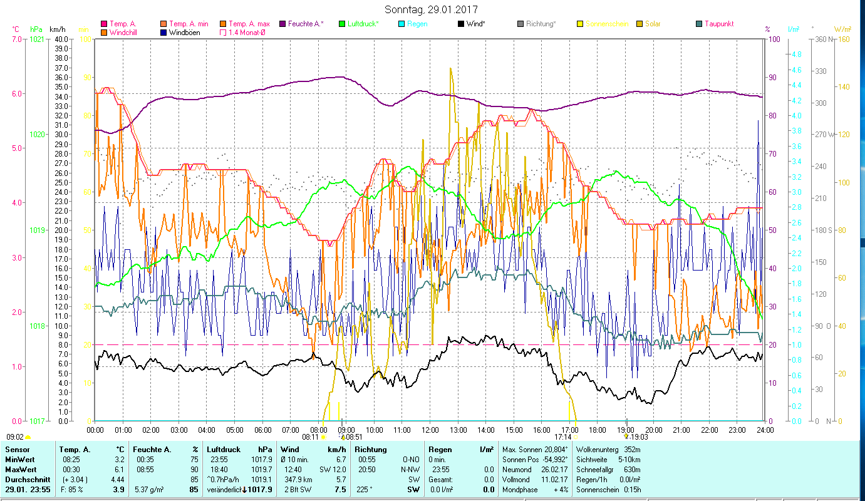The image size is (865, 501).
Task: Click the Sensor header in the data table
Action: pos(17,450)
